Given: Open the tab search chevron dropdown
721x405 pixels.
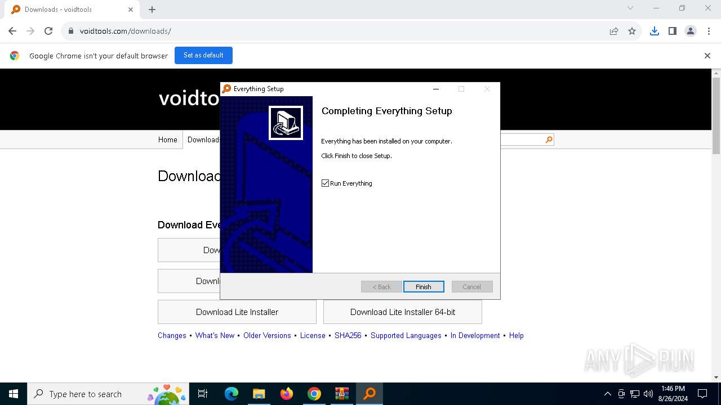Looking at the screenshot, I should pos(630,8).
